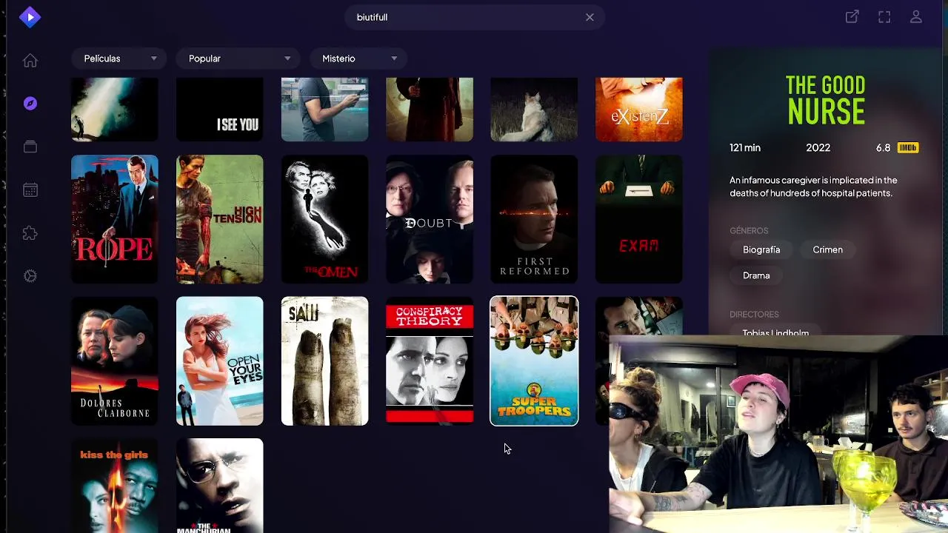Click the DIRECTORES section label

coord(754,315)
